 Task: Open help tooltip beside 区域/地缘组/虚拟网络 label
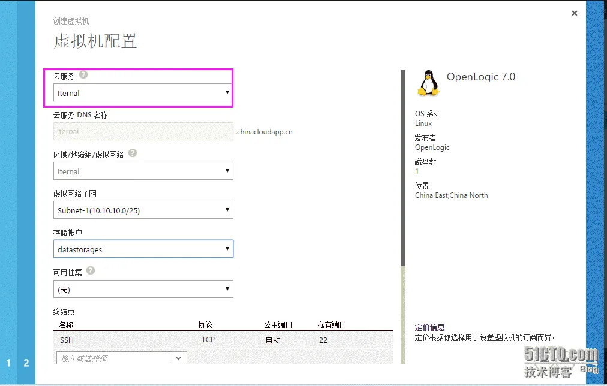133,153
